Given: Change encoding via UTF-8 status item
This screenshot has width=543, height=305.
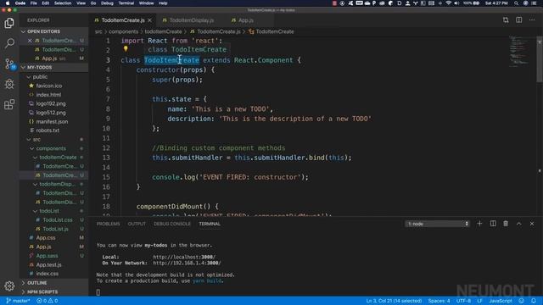Looking at the screenshot, I should coord(463,301).
